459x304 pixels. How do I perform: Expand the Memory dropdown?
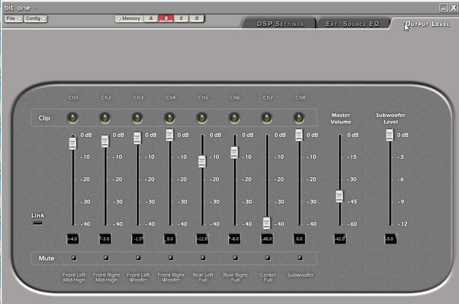pos(129,18)
